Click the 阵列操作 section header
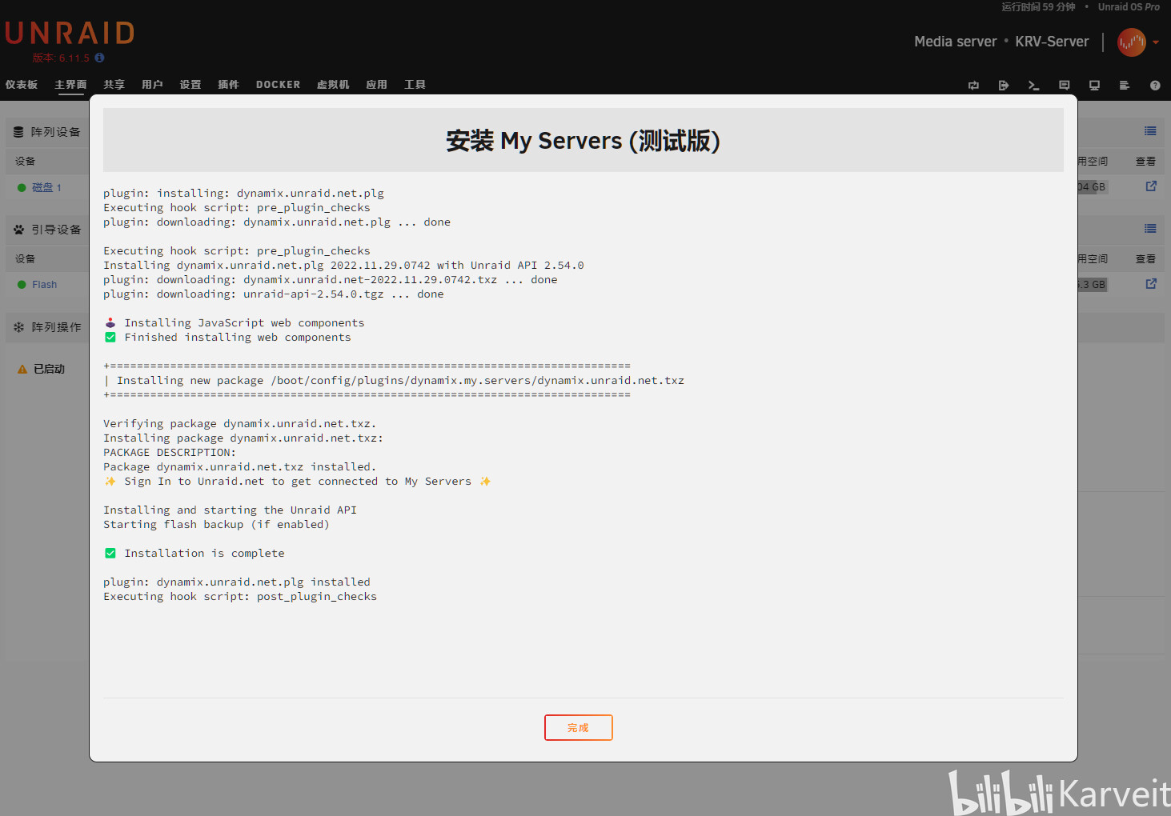Screen dimensions: 1171x816 (x=56, y=327)
